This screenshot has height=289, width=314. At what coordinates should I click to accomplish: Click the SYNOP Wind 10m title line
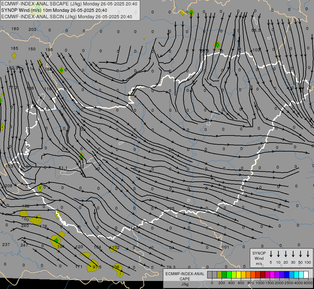click(54, 10)
